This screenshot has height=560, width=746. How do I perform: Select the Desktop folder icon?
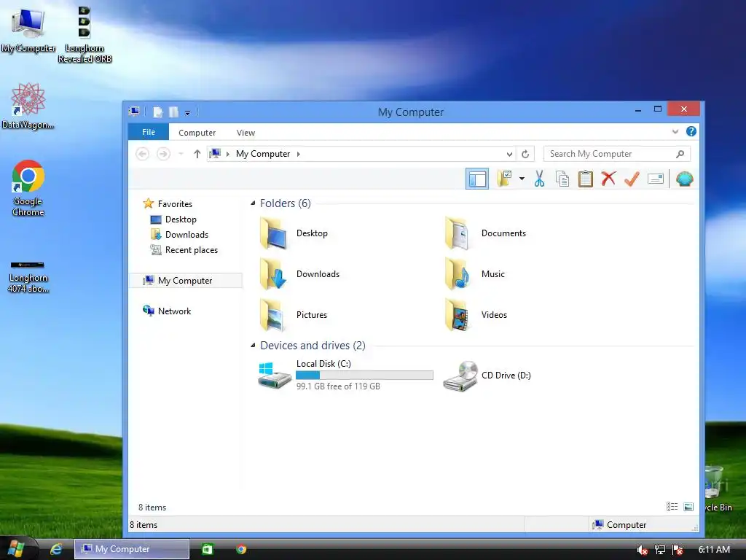pyautogui.click(x=274, y=233)
